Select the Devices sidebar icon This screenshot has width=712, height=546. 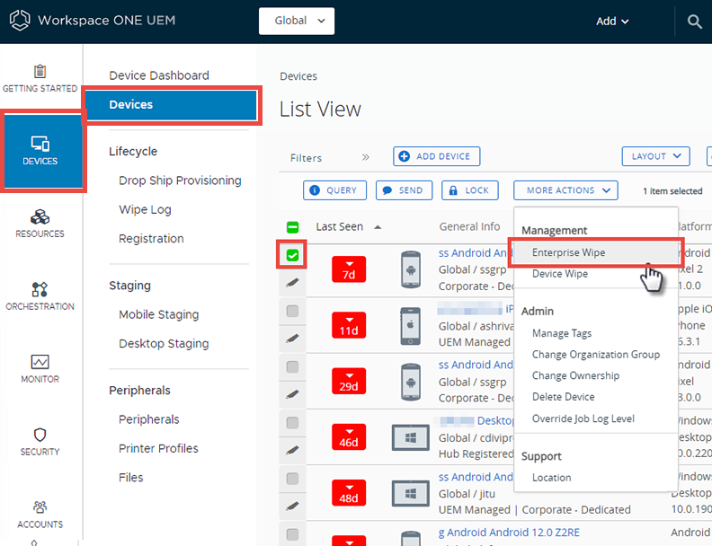(40, 144)
